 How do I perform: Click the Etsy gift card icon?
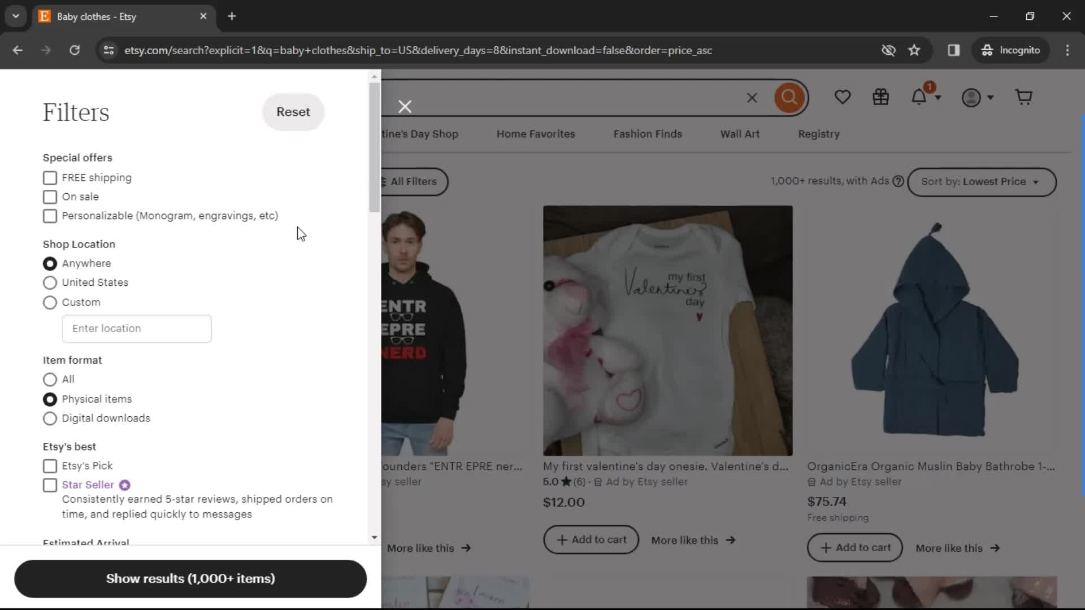click(881, 98)
